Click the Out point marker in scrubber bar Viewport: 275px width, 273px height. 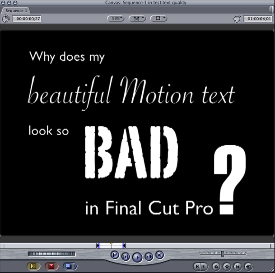coord(124,245)
